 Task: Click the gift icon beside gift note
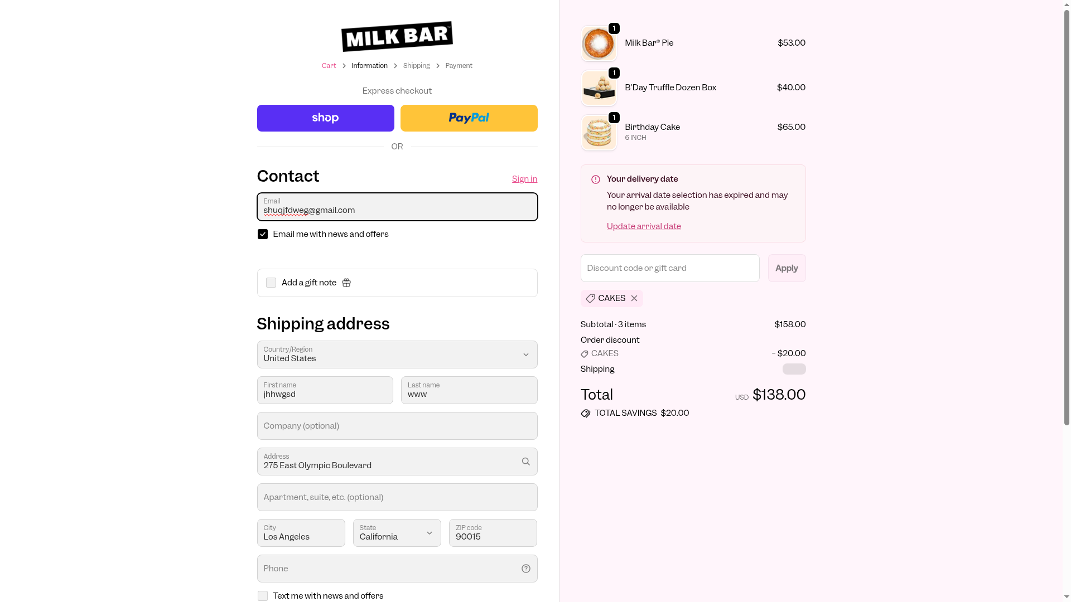346,283
